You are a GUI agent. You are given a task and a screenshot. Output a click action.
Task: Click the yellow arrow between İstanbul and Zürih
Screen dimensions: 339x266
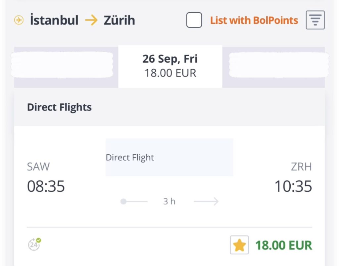[91, 21]
